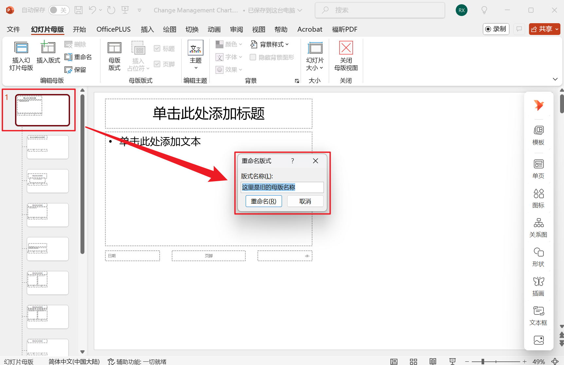Open the 背景样式 dropdown
The image size is (564, 365).
(269, 44)
